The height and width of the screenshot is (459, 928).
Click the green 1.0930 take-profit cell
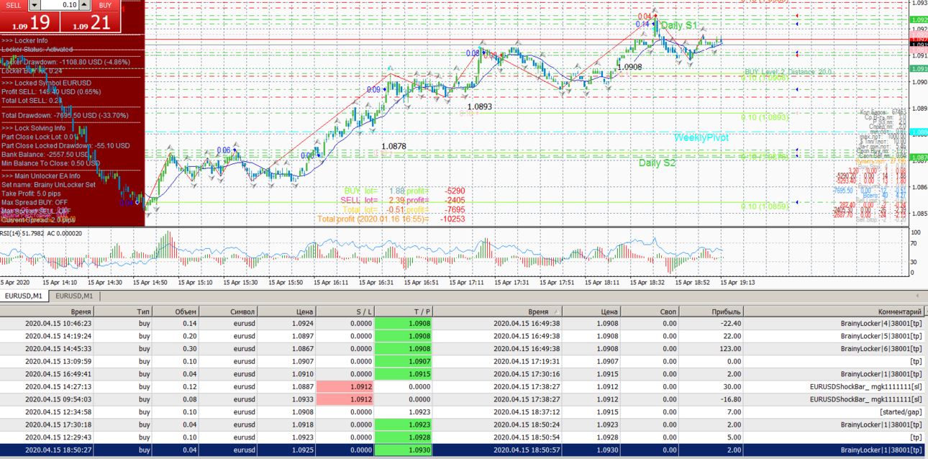tap(404, 450)
